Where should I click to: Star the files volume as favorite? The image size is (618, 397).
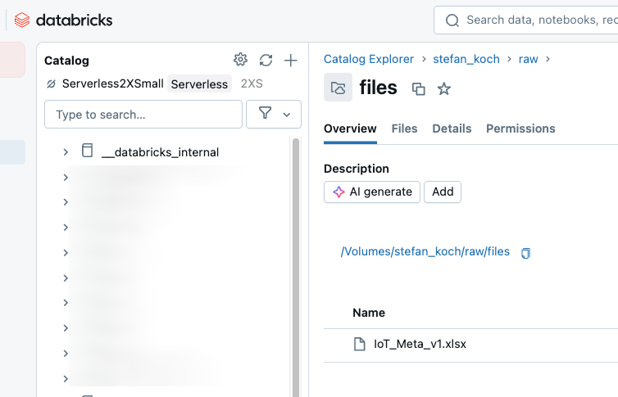click(443, 88)
